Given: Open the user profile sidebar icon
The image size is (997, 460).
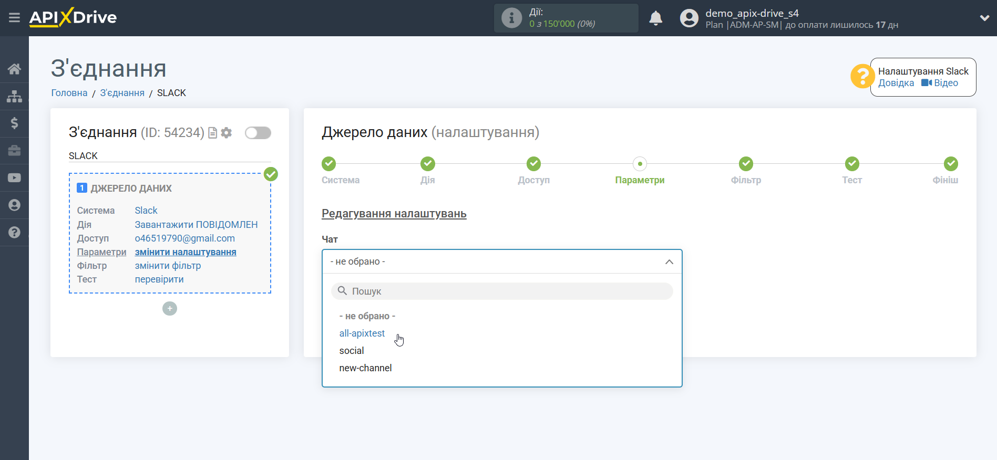Looking at the screenshot, I should (14, 205).
